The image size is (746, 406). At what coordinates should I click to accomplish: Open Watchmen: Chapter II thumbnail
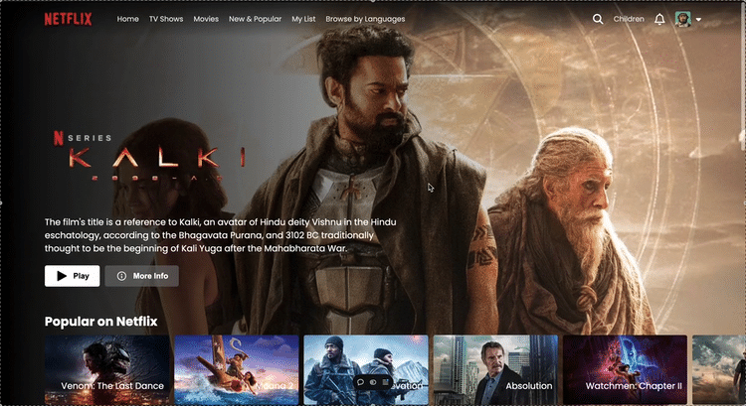tap(625, 370)
